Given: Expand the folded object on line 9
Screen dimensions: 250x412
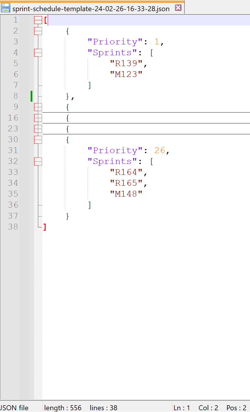Looking at the screenshot, I should click(x=38, y=107).
